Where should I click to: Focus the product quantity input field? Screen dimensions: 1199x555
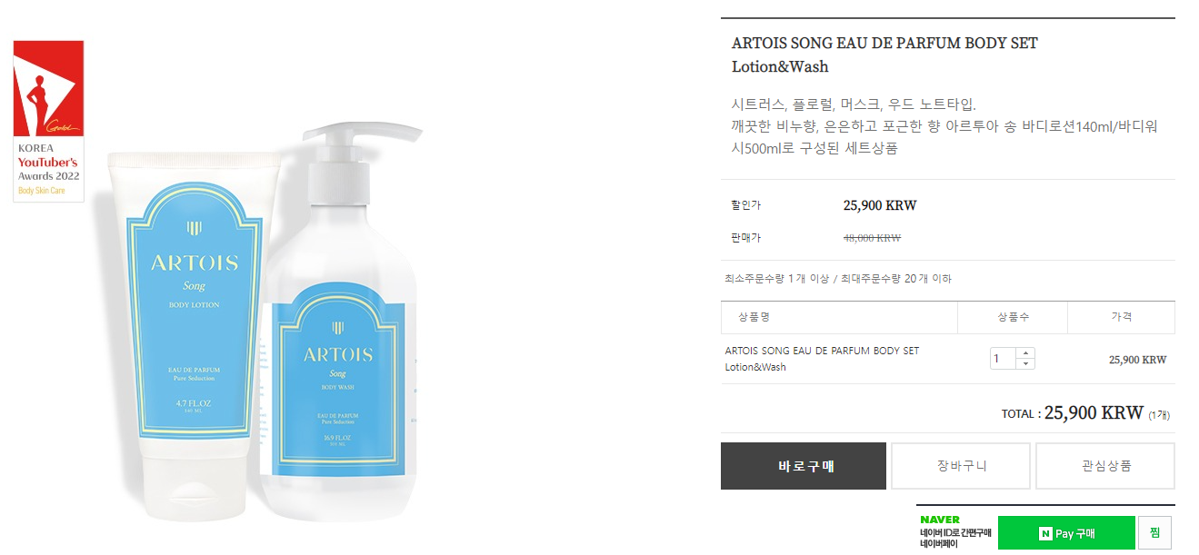click(1004, 359)
